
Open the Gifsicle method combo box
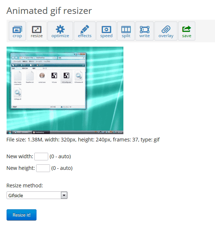[37, 195]
